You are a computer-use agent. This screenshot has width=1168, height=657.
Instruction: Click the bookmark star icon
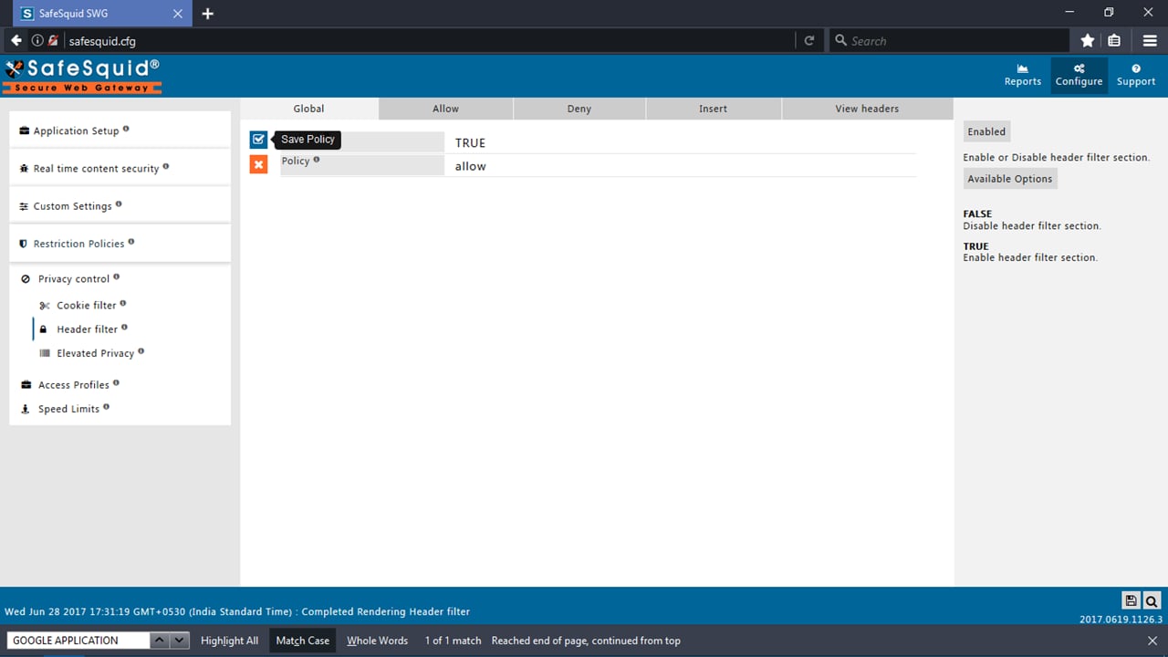1088,40
